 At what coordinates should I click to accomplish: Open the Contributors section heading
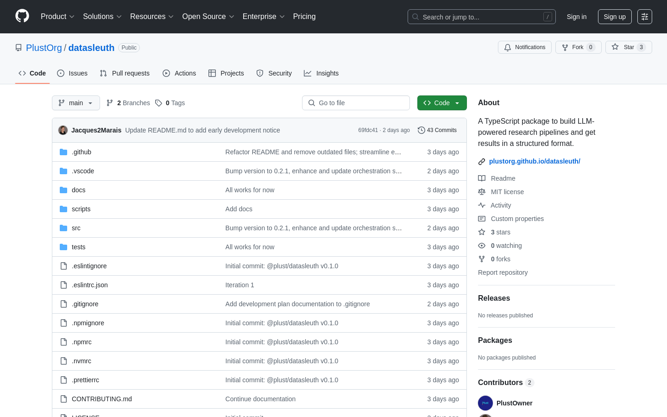[506, 383]
